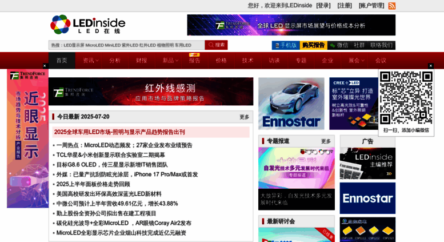Click the 红外线感测 infrared sensing banner
Image resolution: width=444 pixels, height=242 pixels.
coord(151,91)
